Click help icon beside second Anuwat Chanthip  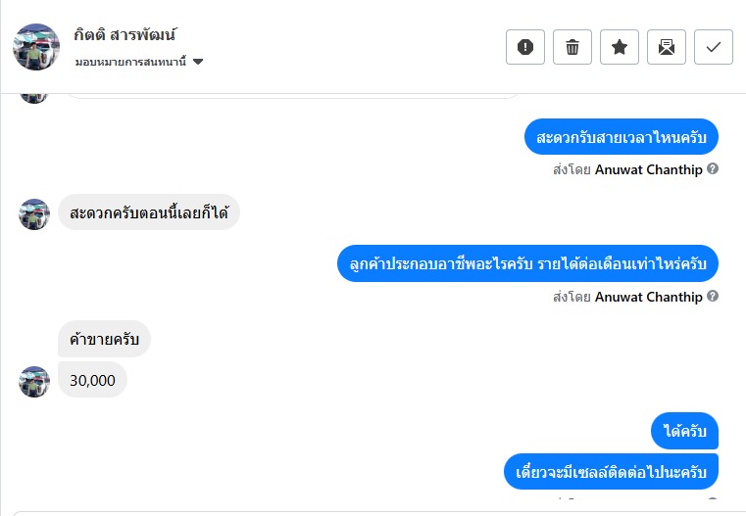pos(713,296)
